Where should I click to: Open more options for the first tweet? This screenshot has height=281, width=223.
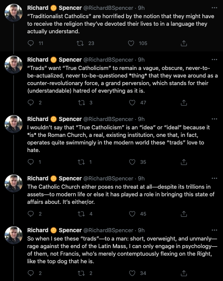tap(214, 8)
